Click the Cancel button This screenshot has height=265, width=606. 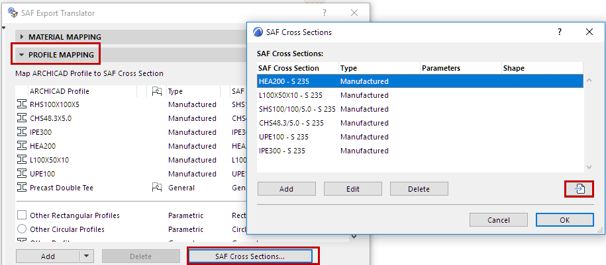(499, 220)
